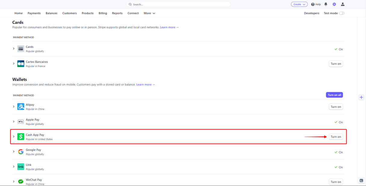Navigate to Balances
Screen dimensions: 366x186
51,13
